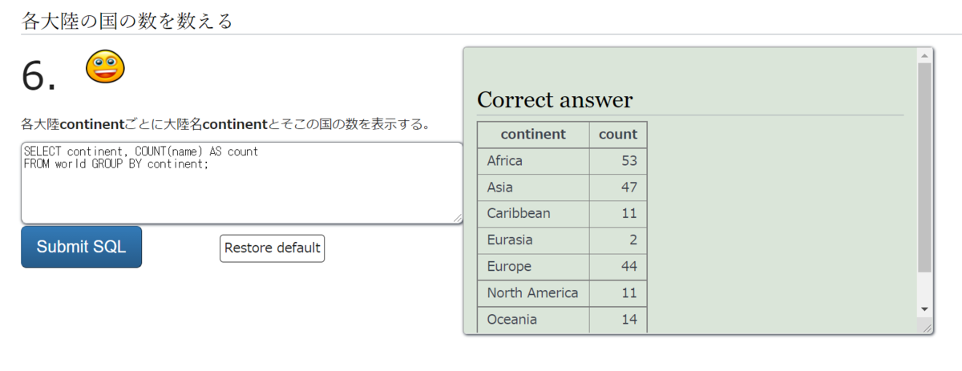Click the continent column header
The image size is (962, 371).
533,135
